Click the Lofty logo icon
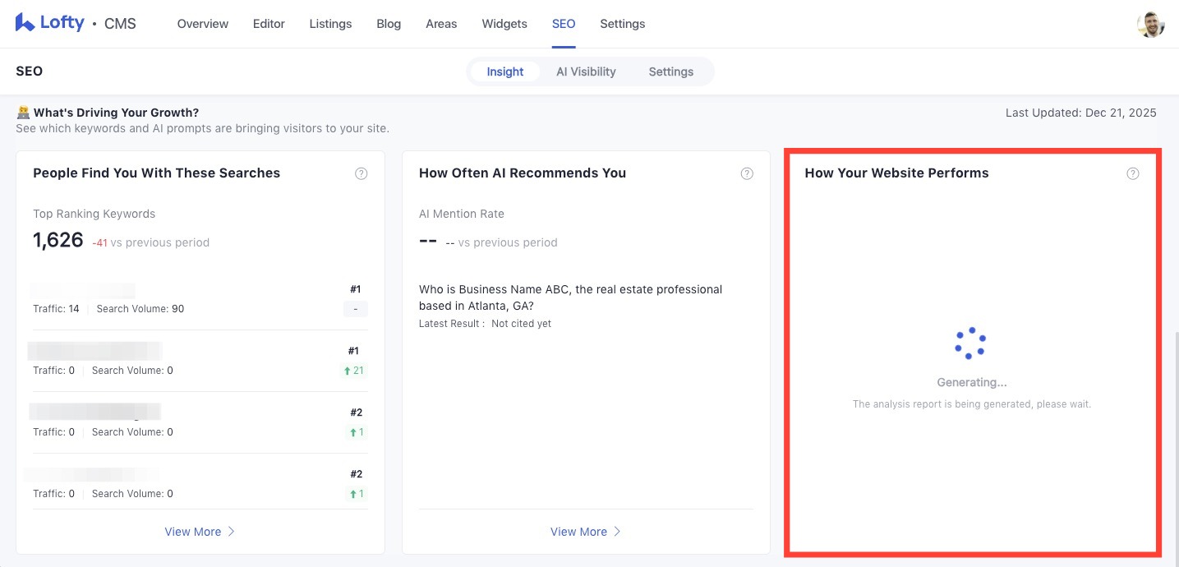Screen dimensions: 1179x567 [x=25, y=23]
